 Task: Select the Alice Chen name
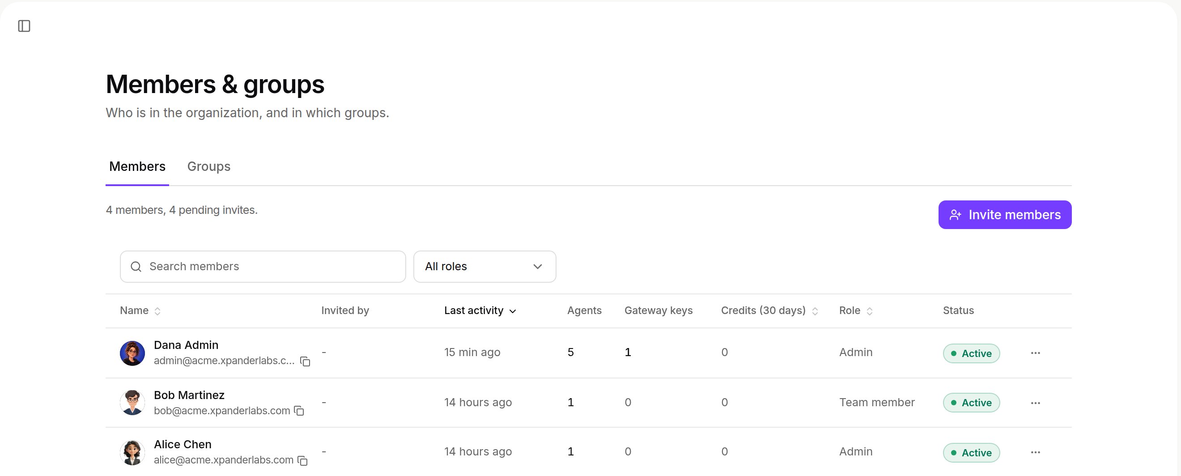(x=183, y=444)
